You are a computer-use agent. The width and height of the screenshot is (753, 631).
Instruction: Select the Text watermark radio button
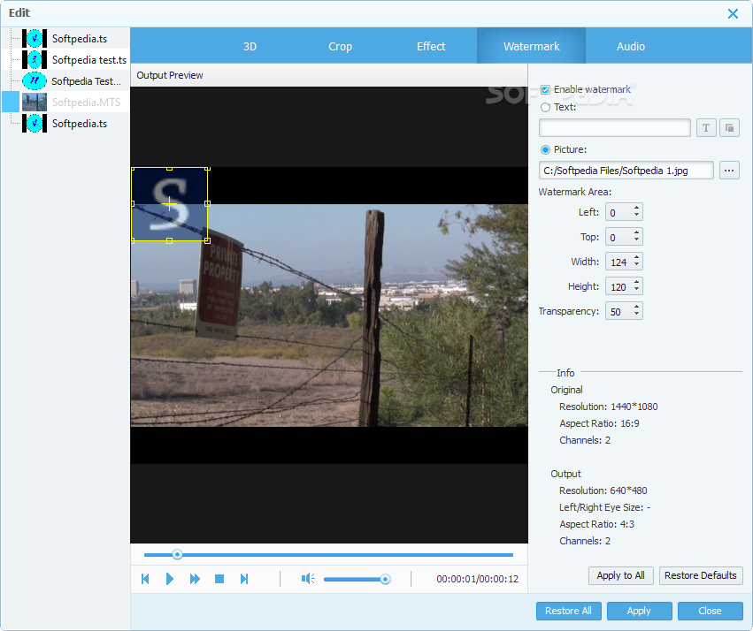(545, 108)
